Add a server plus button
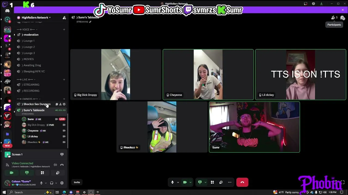This screenshot has height=195, width=348. [x=7, y=19]
